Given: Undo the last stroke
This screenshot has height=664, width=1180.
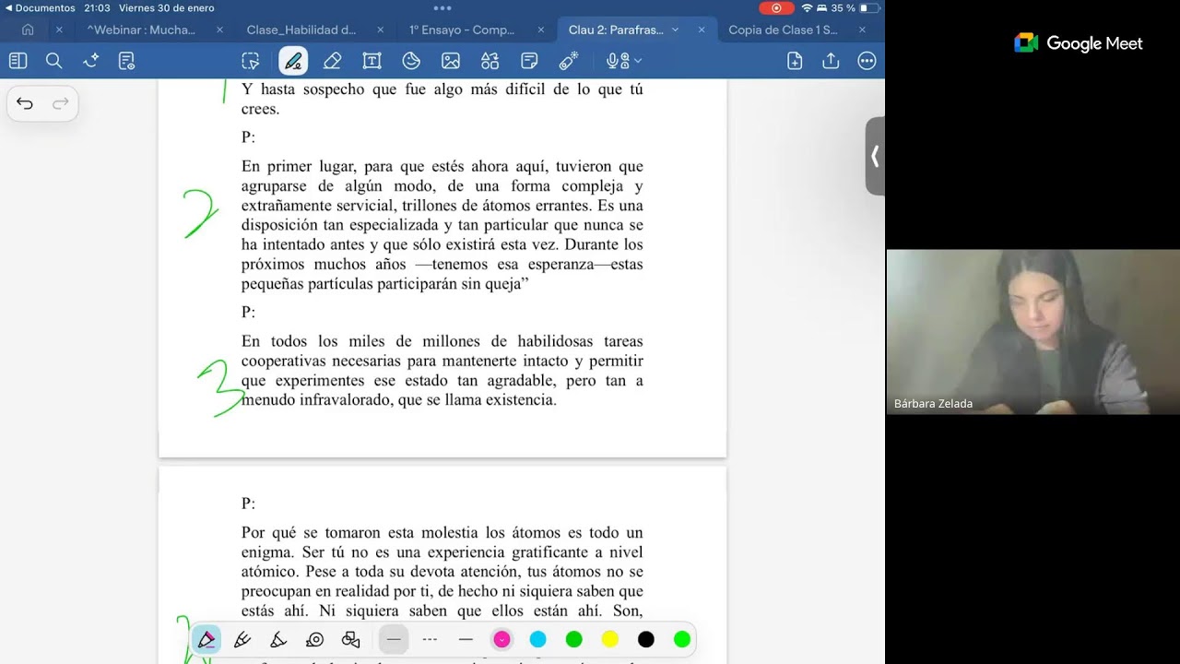Looking at the screenshot, I should coord(25,103).
